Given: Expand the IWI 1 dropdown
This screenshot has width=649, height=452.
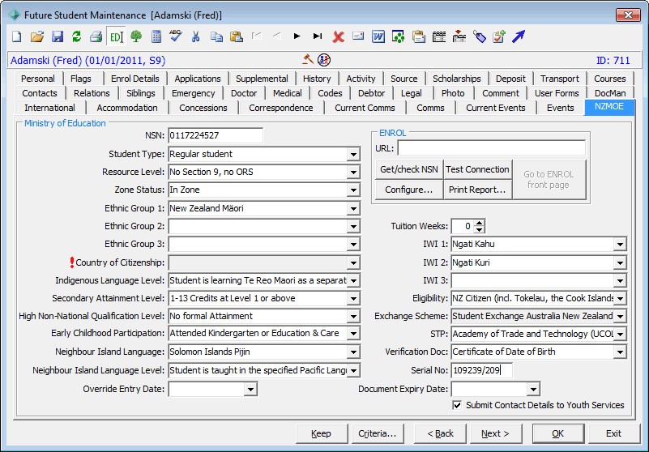Looking at the screenshot, I should (620, 244).
